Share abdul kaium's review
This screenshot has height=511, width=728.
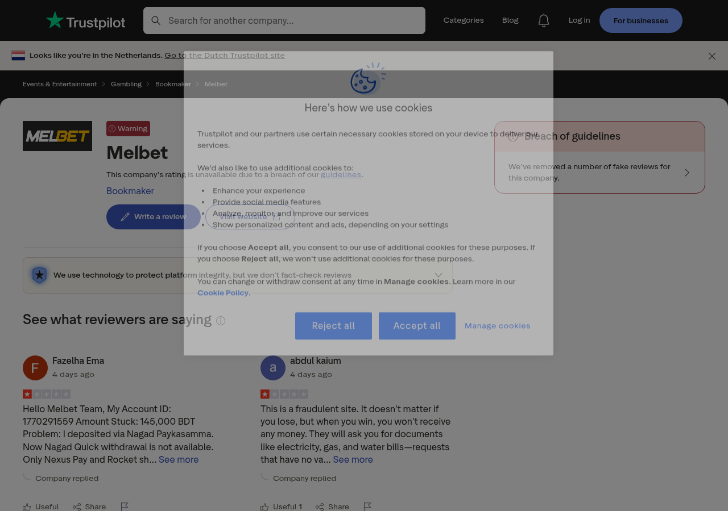[333, 506]
